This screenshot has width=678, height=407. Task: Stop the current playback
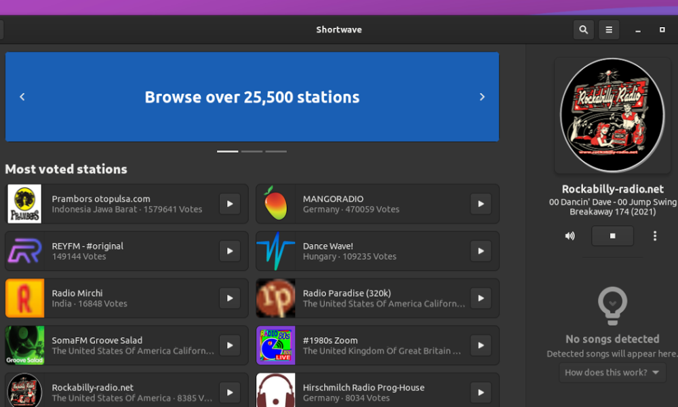[x=612, y=236]
